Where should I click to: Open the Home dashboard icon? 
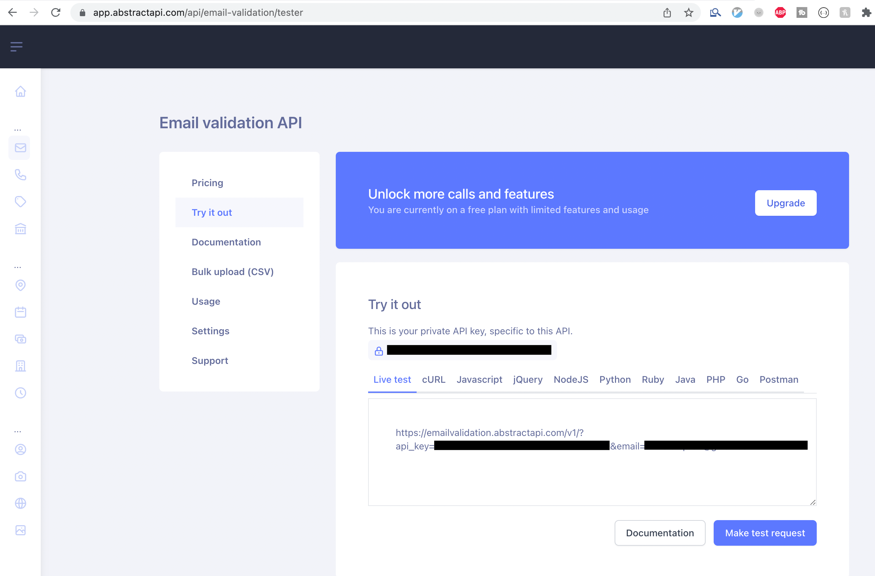click(20, 92)
